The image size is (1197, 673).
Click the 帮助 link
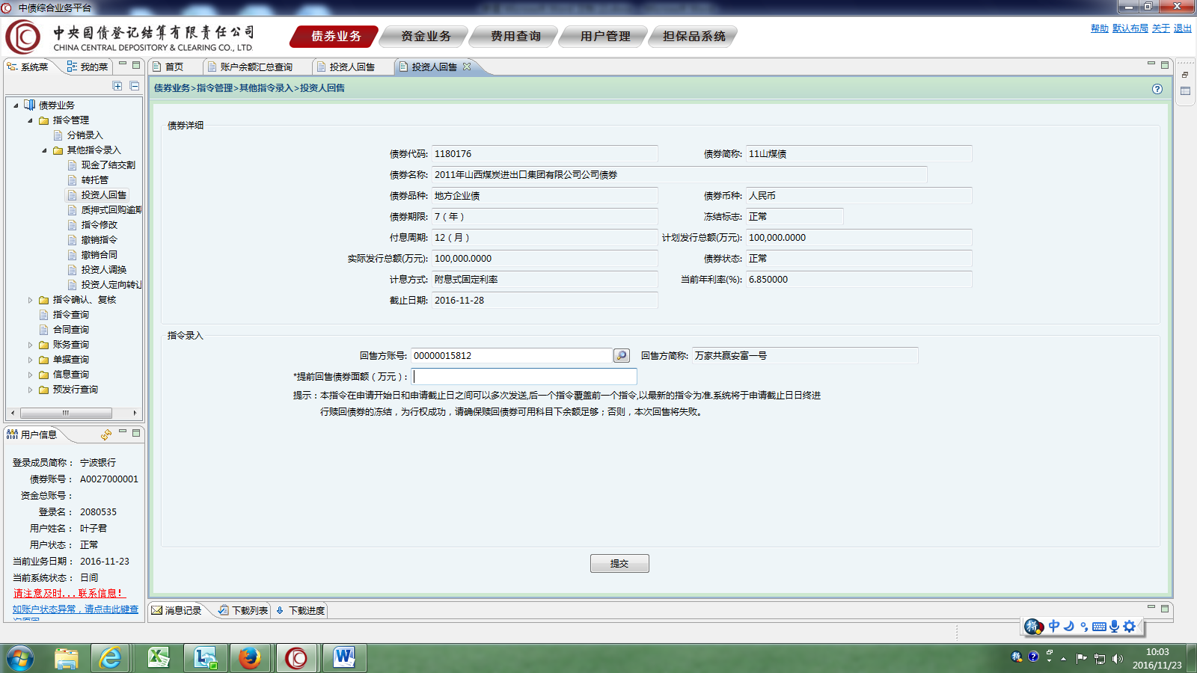[x=1100, y=28]
